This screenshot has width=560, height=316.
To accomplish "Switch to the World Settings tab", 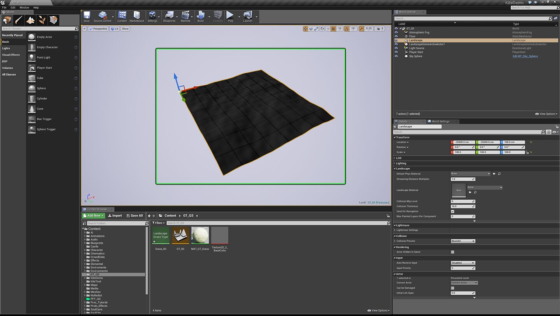I will point(440,121).
